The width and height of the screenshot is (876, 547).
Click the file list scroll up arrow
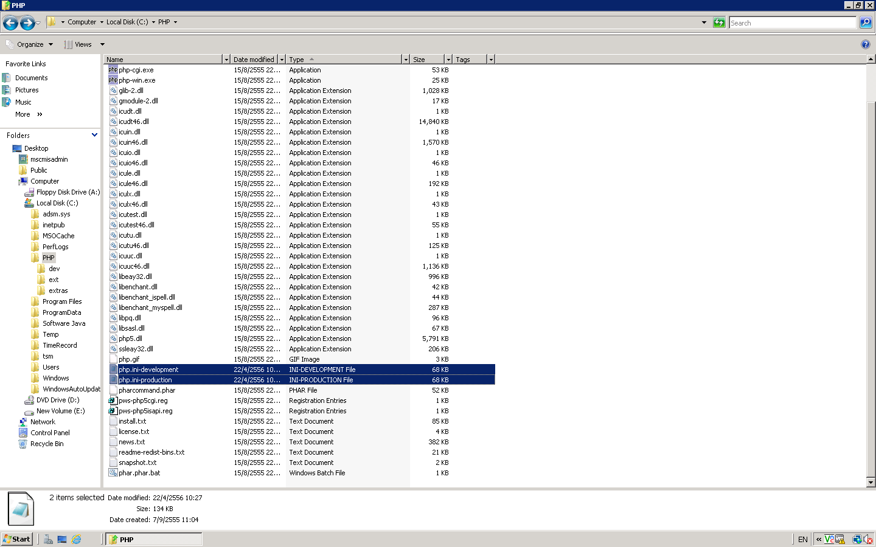[x=871, y=59]
